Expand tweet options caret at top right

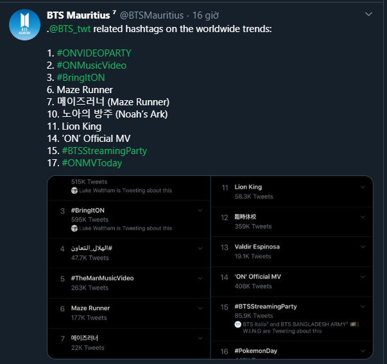point(368,14)
